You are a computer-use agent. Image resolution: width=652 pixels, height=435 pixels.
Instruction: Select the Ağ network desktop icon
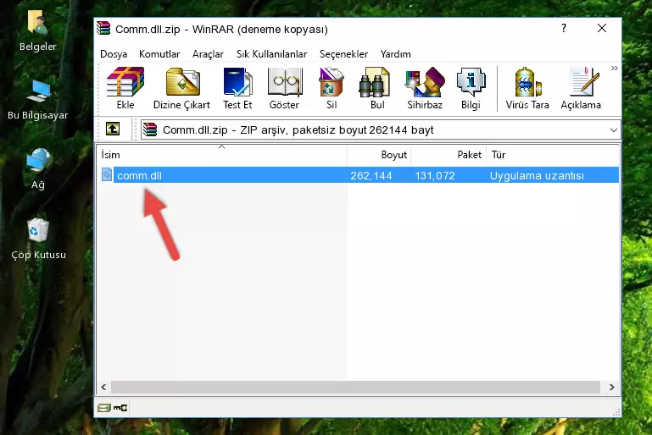click(38, 169)
